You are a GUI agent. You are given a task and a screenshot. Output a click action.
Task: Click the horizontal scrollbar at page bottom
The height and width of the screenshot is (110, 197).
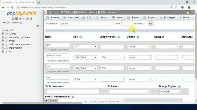(x=42, y=103)
